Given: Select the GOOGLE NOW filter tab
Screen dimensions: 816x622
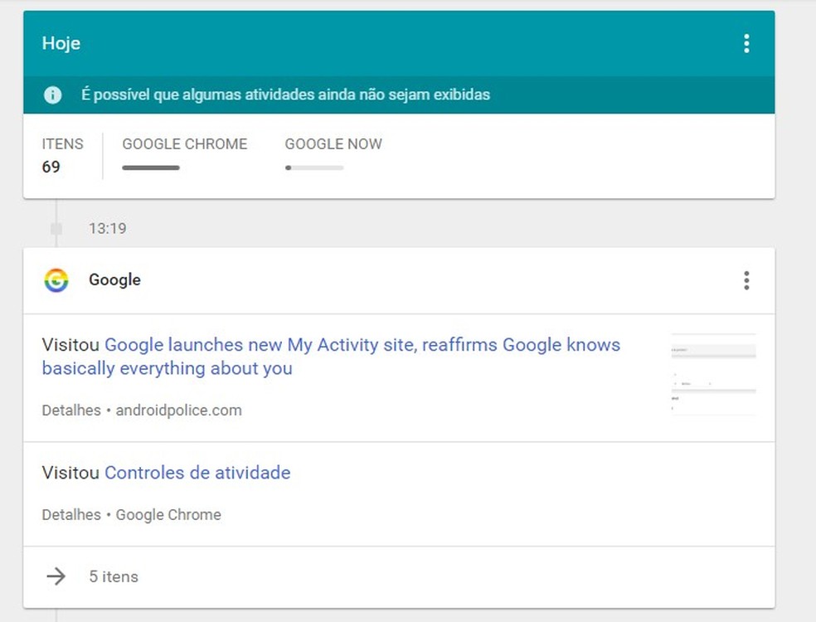Looking at the screenshot, I should click(333, 143).
